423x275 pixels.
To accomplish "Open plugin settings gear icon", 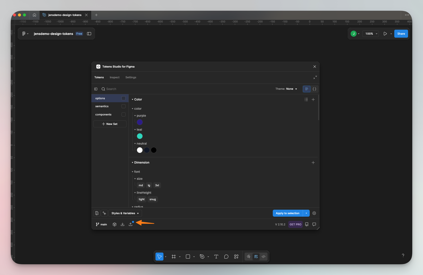I will click(314, 213).
